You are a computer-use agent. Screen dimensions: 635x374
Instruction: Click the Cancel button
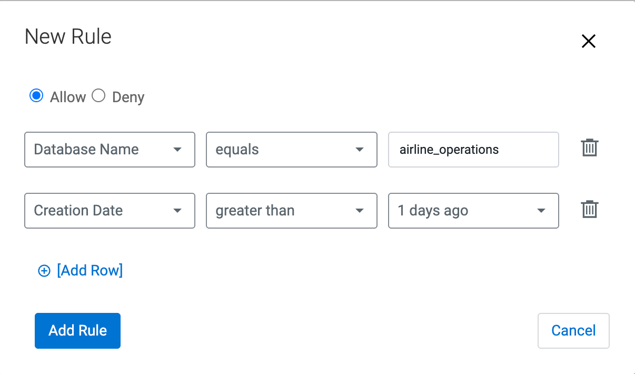pos(573,331)
